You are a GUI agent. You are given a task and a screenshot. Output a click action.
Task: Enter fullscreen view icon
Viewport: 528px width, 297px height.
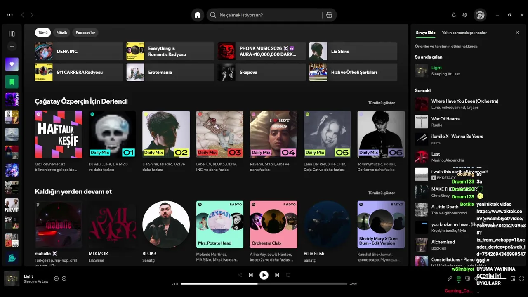pos(521,278)
